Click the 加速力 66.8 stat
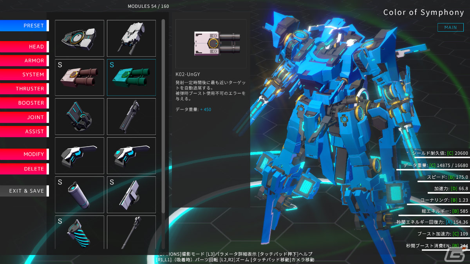The image size is (470, 264). pyautogui.click(x=451, y=189)
